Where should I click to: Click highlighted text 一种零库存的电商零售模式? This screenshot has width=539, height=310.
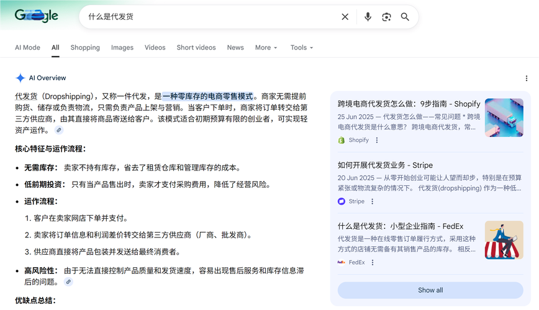(x=208, y=97)
